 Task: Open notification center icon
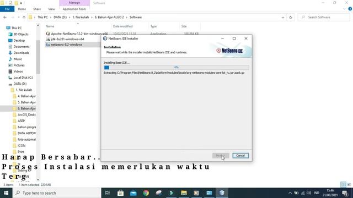point(345,193)
